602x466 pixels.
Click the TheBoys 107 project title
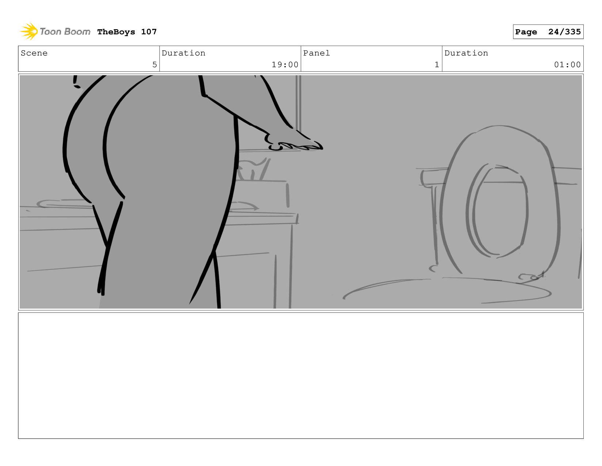pos(127,32)
